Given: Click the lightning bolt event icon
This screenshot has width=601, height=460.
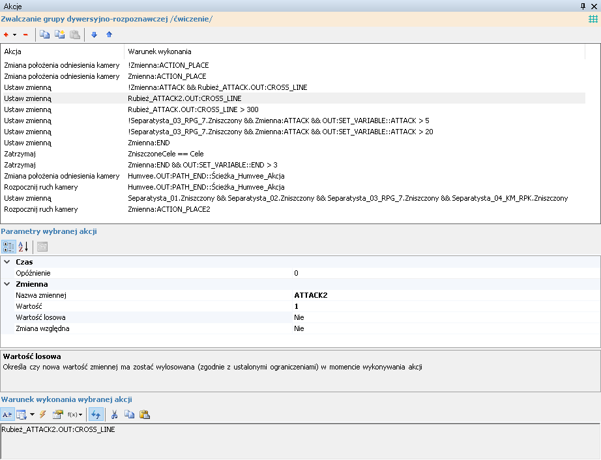Looking at the screenshot, I should click(42, 414).
